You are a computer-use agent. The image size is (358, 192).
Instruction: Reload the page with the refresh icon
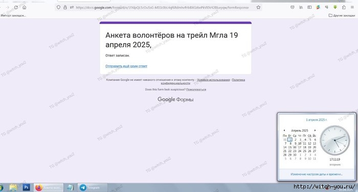(x=16, y=7)
